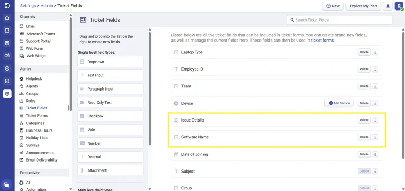Screen dimensions: 405x191
Task: Focus the Search Ticket Fields box
Action: (340, 20)
